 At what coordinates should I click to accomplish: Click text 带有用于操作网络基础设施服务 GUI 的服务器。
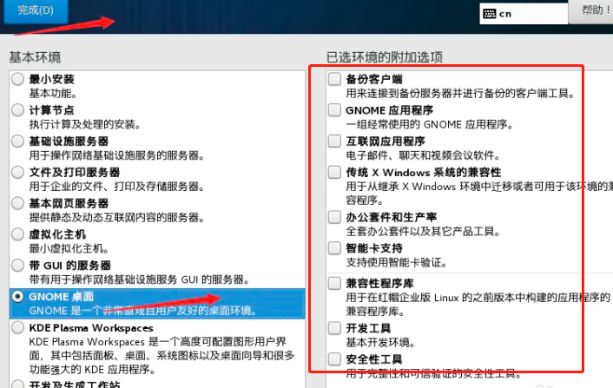[140, 279]
